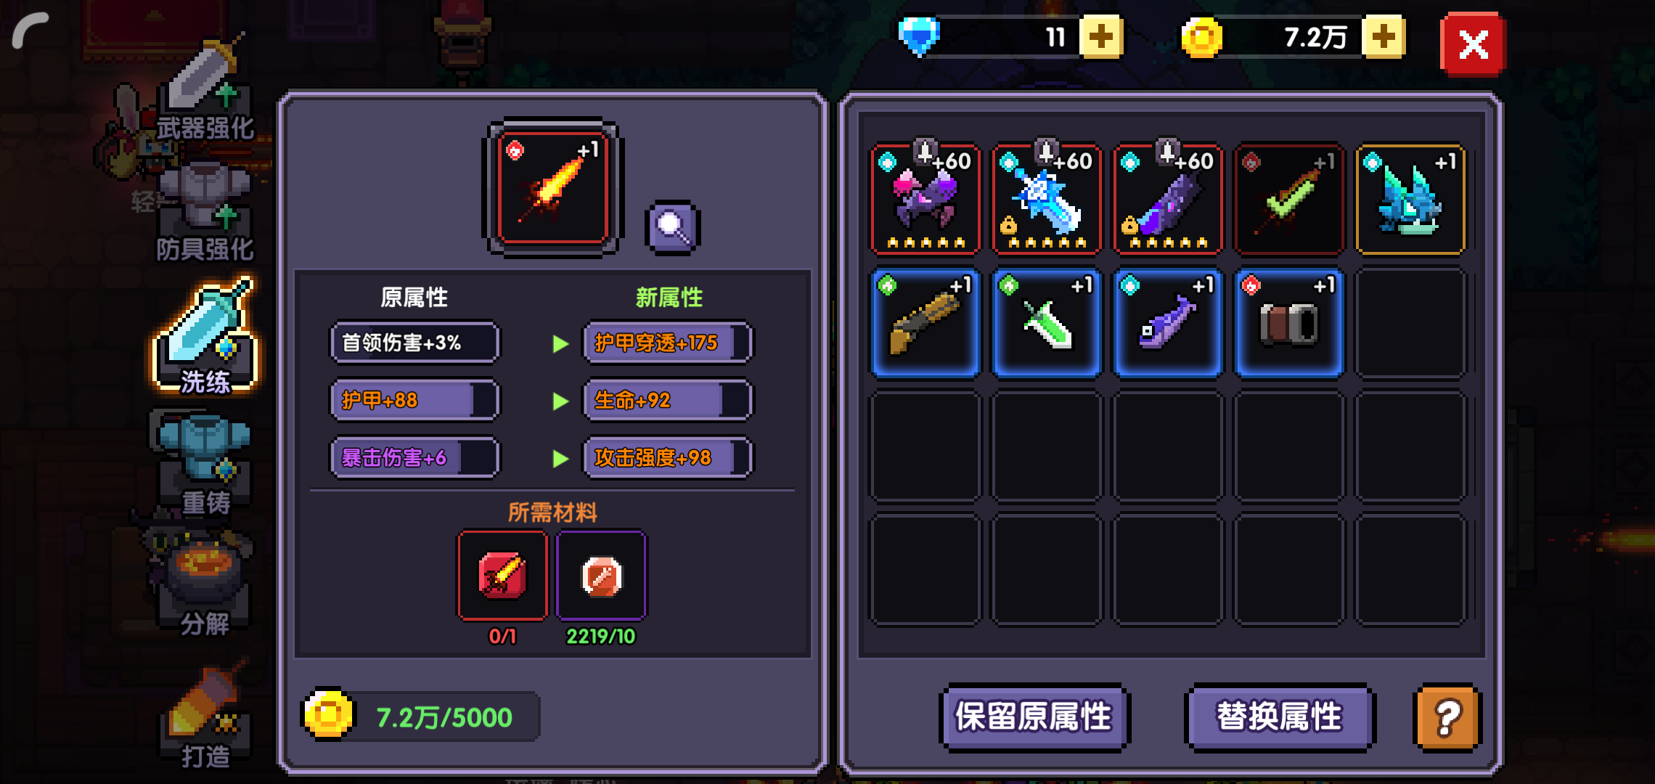Select the brown shotgun in the inventory
This screenshot has height=784, width=1655.
coord(925,323)
